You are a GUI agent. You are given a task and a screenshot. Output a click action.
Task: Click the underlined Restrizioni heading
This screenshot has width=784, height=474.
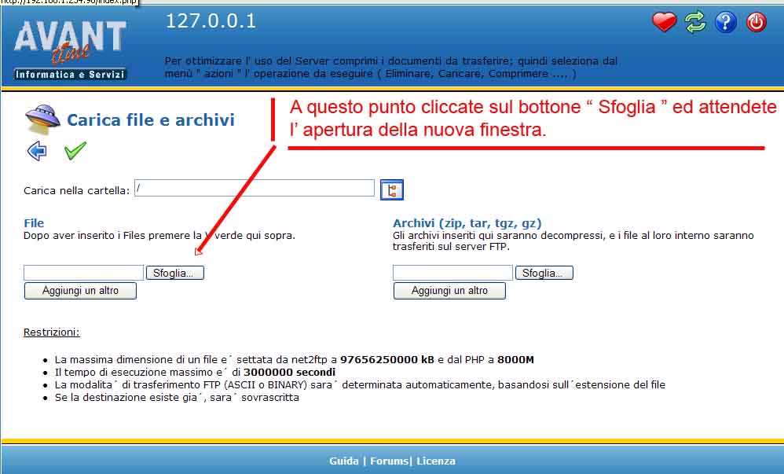point(51,333)
